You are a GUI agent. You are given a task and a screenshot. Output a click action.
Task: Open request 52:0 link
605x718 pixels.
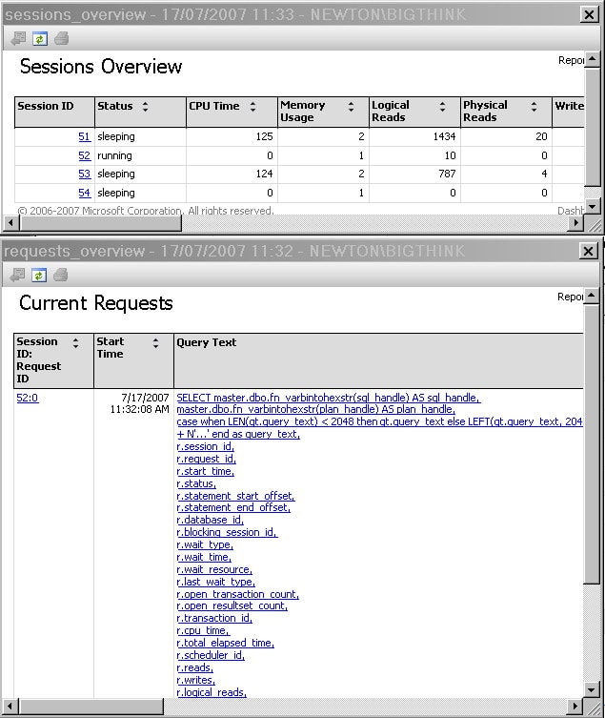[28, 398]
